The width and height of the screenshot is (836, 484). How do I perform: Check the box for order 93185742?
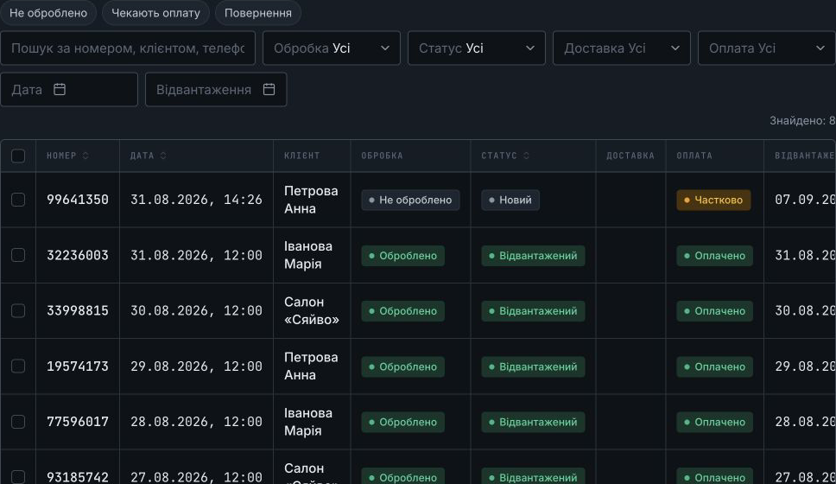[18, 476]
